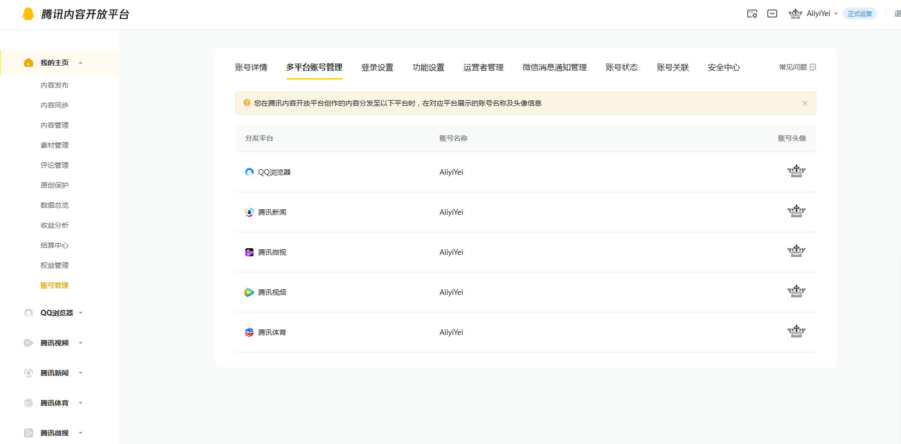Open the 账号状态 tab
This screenshot has height=444, width=901.
point(622,67)
